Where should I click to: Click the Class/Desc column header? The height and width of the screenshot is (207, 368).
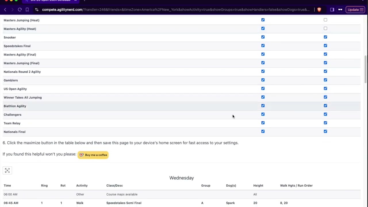point(114,186)
